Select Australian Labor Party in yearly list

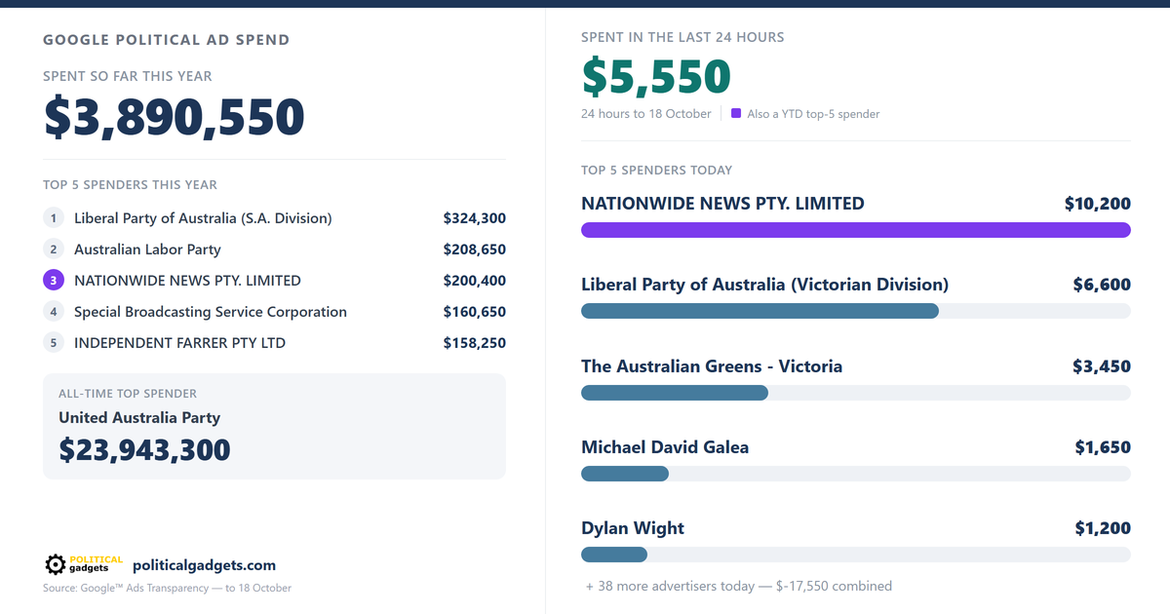point(147,249)
